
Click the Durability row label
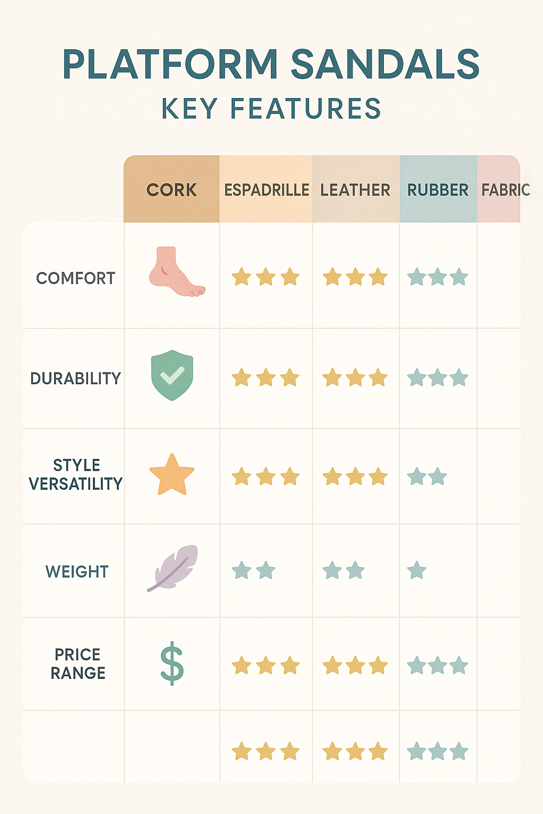(x=75, y=378)
